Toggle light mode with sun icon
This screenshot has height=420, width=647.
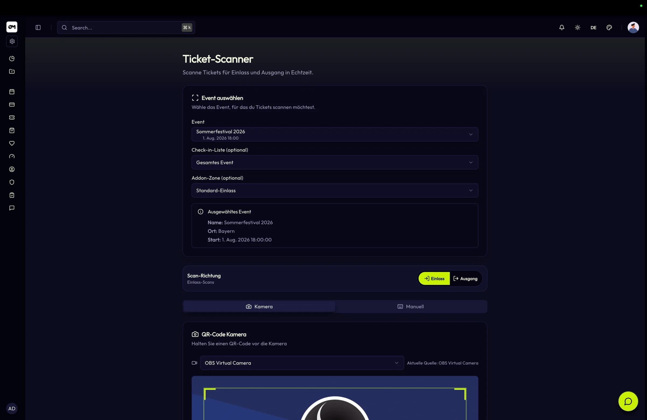click(x=577, y=27)
